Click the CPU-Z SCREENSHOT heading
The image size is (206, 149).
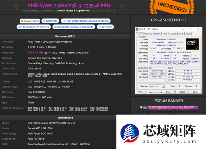(169, 20)
